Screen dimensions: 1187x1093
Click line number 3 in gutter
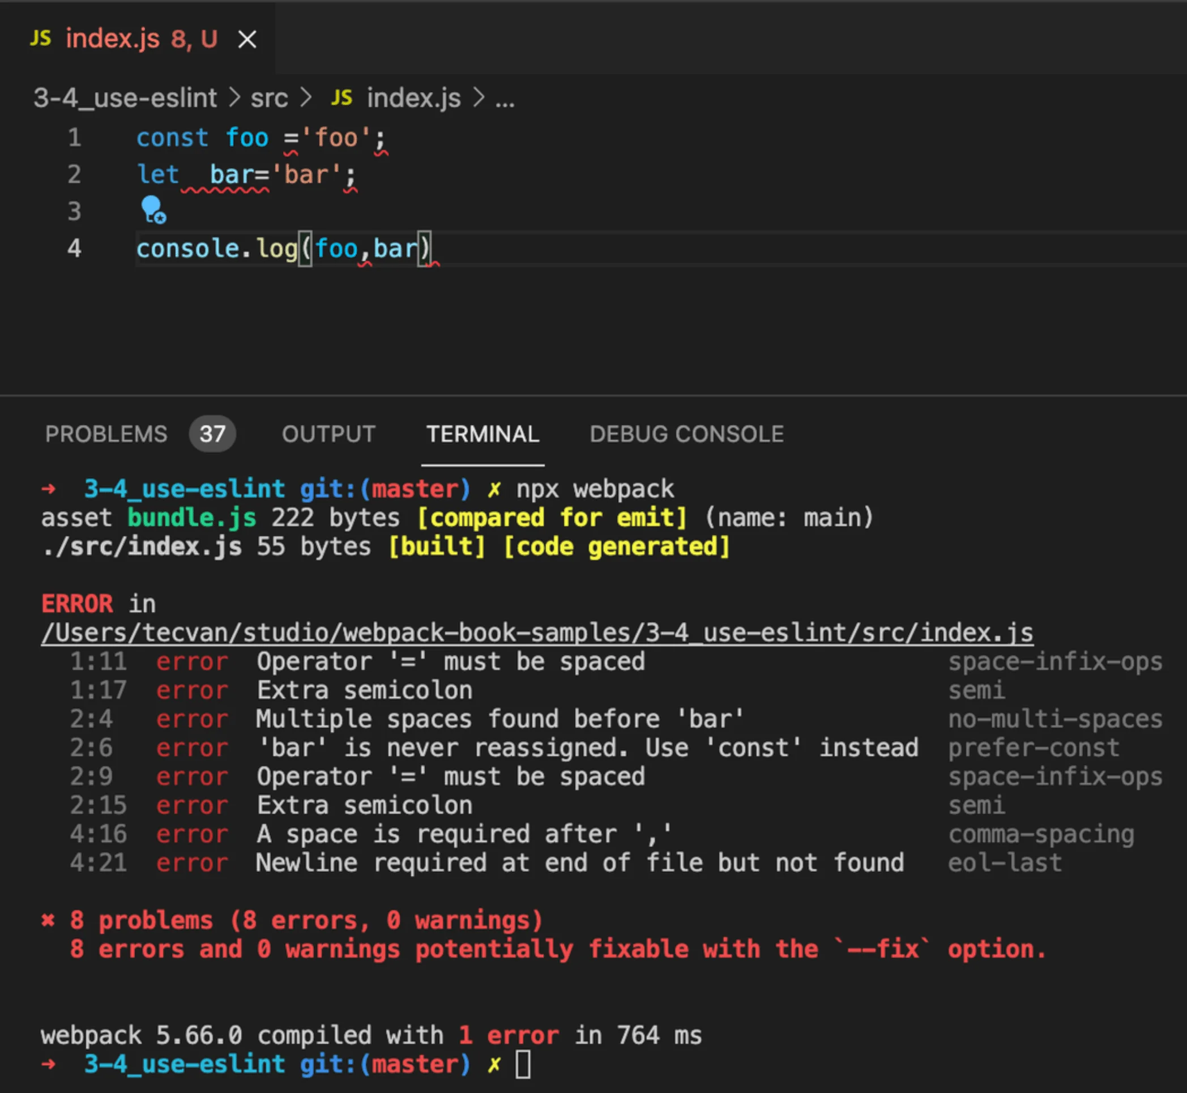74,211
